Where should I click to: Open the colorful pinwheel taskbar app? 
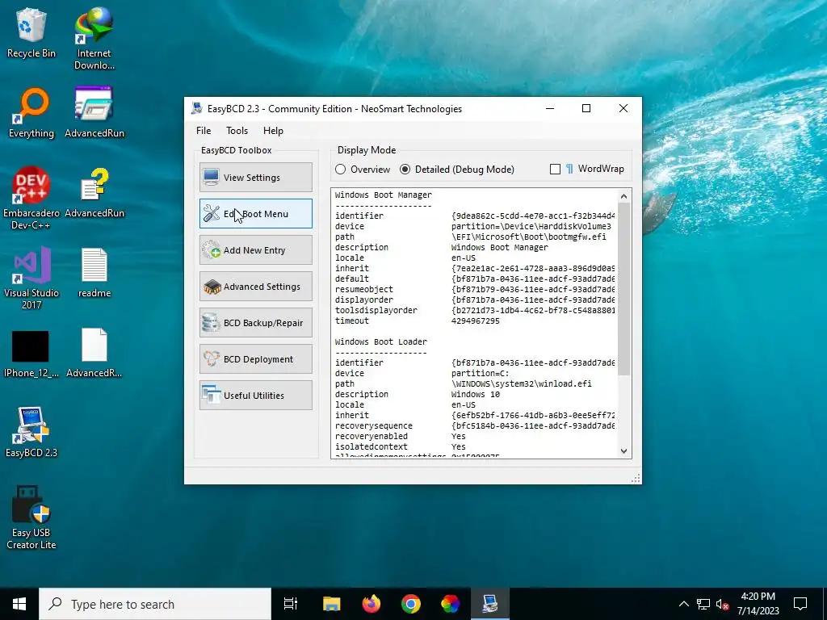tap(451, 604)
